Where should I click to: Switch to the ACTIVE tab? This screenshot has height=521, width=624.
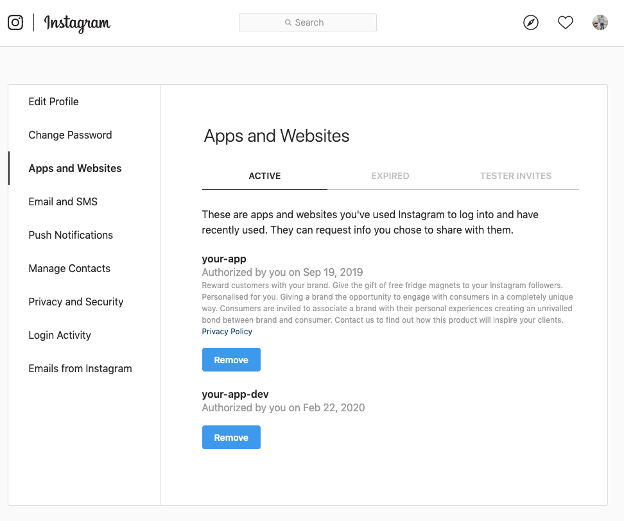264,176
